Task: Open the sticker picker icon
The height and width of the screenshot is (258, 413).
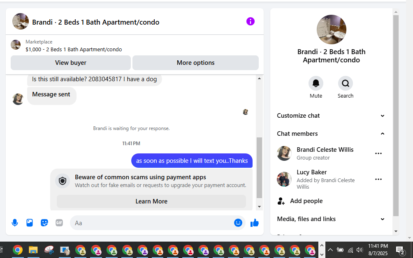Action: tap(44, 223)
